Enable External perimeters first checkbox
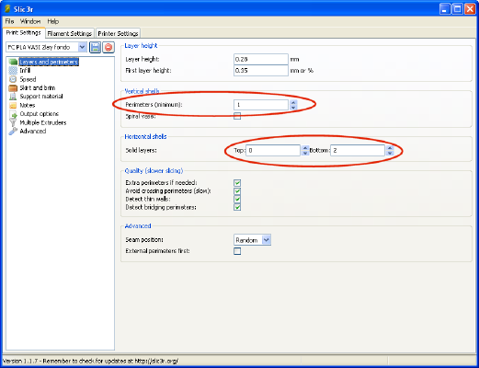 click(237, 251)
